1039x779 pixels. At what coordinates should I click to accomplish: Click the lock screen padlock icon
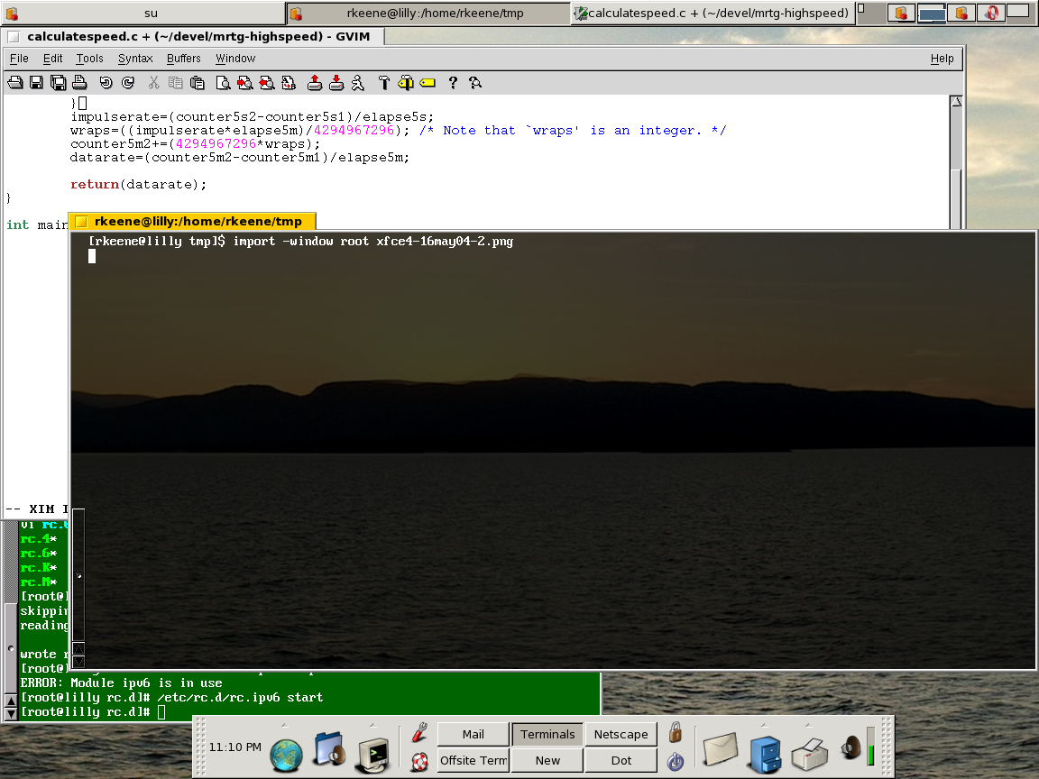pos(676,732)
